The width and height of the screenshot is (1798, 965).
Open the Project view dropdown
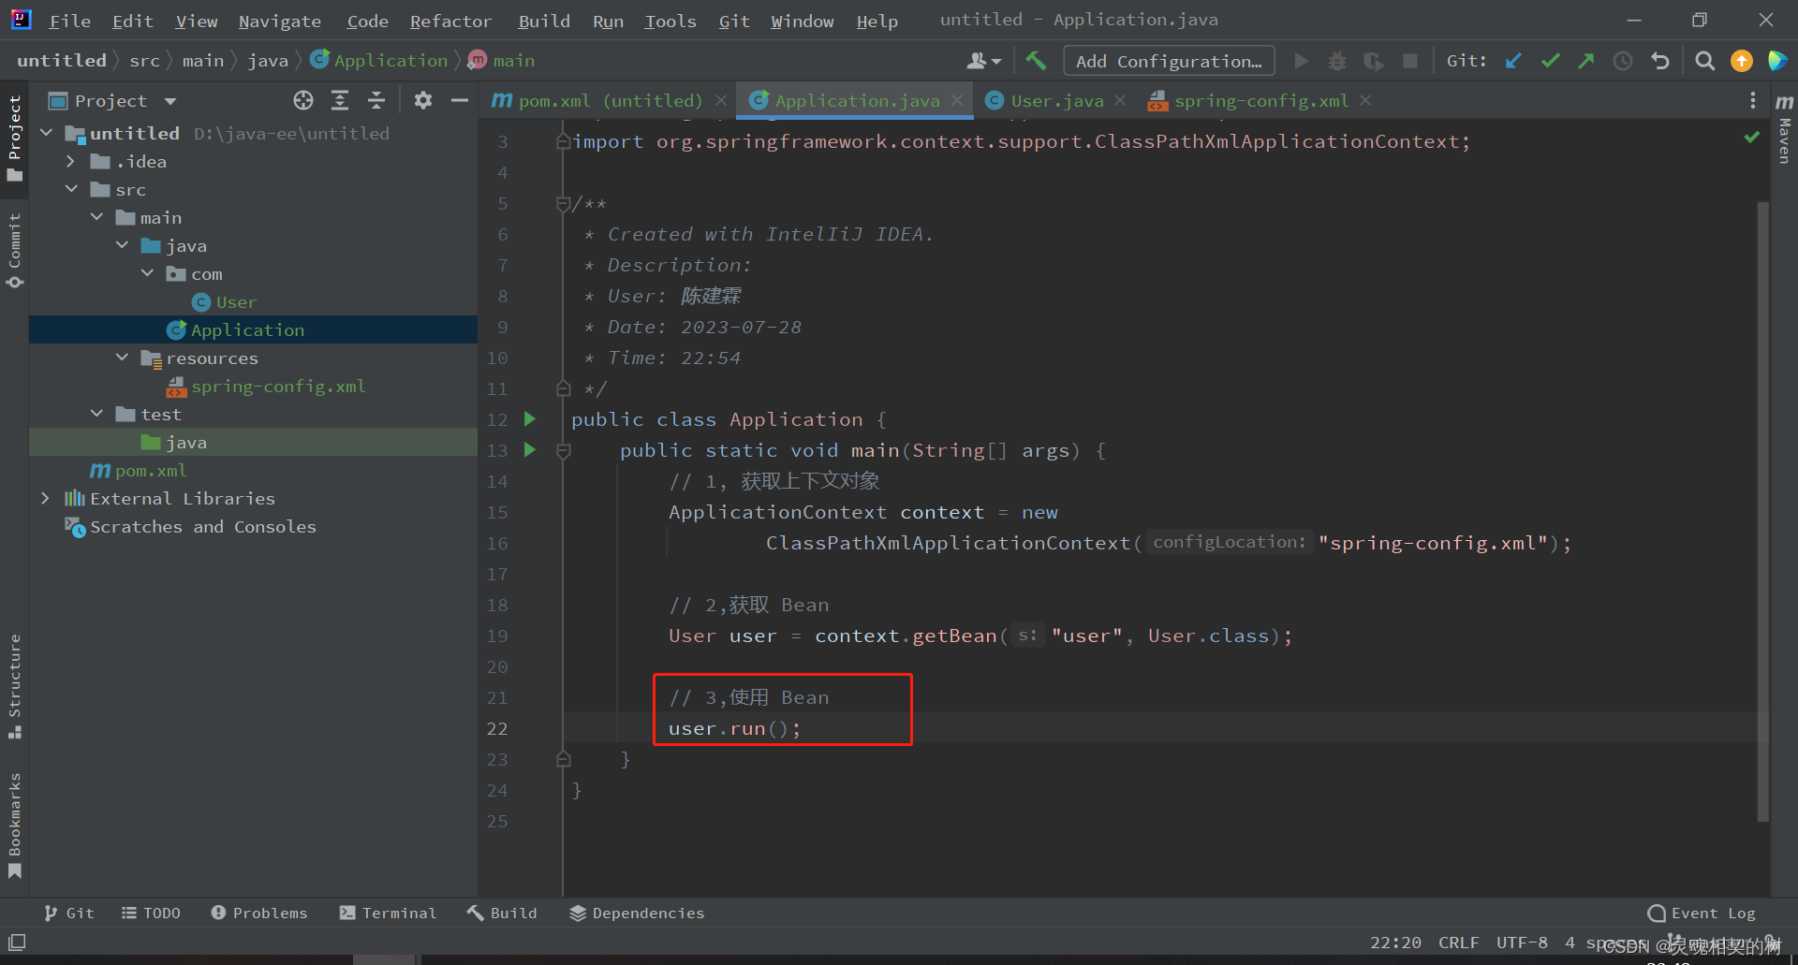coord(169,101)
